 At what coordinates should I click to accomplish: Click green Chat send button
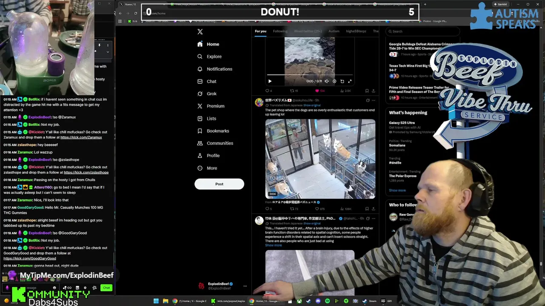click(106, 288)
